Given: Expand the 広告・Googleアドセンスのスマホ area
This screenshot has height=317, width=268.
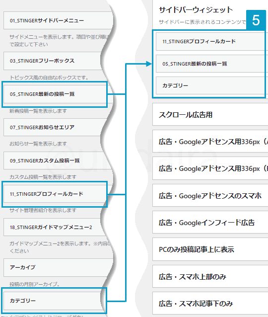Looking at the screenshot, I should tap(210, 195).
